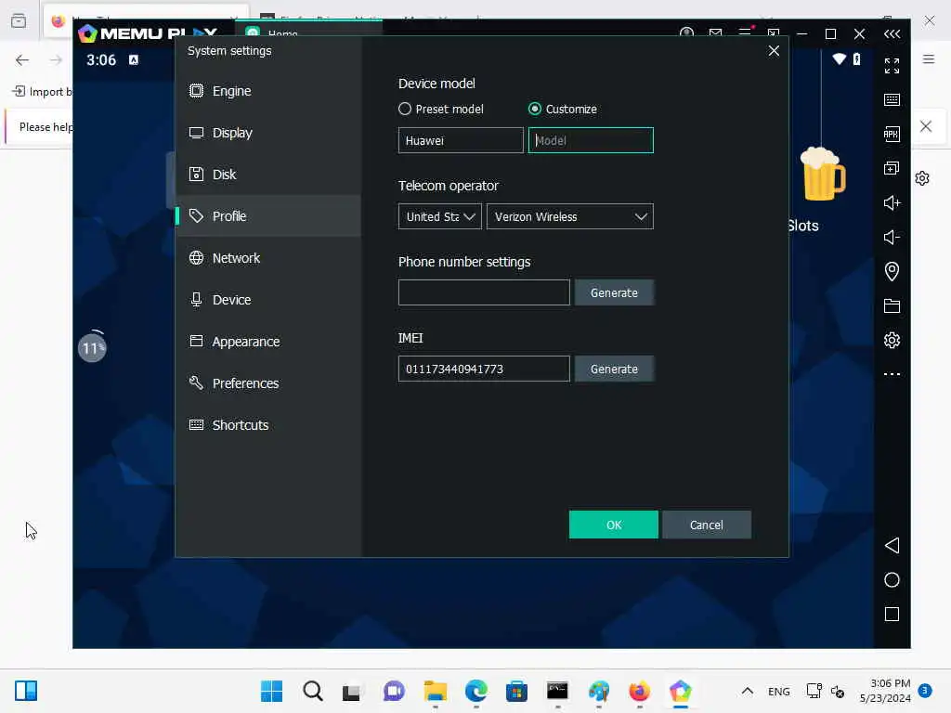Expand the United States country dropdown
The image size is (951, 713).
pyautogui.click(x=439, y=217)
